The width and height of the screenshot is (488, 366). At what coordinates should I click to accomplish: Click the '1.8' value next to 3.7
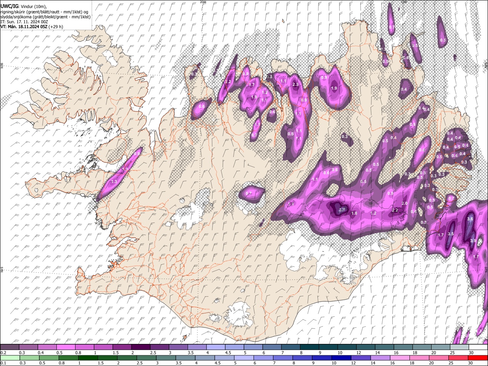tap(354, 213)
